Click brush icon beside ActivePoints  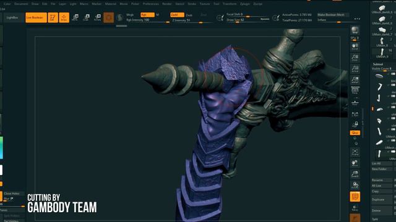276,18
